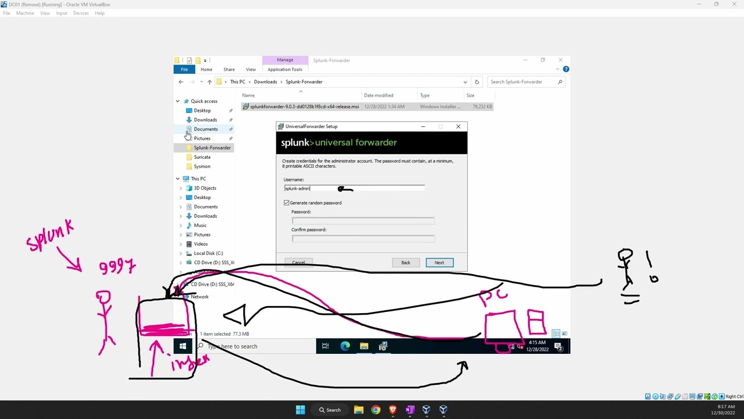Screen dimensions: 744x419
Task: Switch to details view layout
Action: [x=556, y=334]
